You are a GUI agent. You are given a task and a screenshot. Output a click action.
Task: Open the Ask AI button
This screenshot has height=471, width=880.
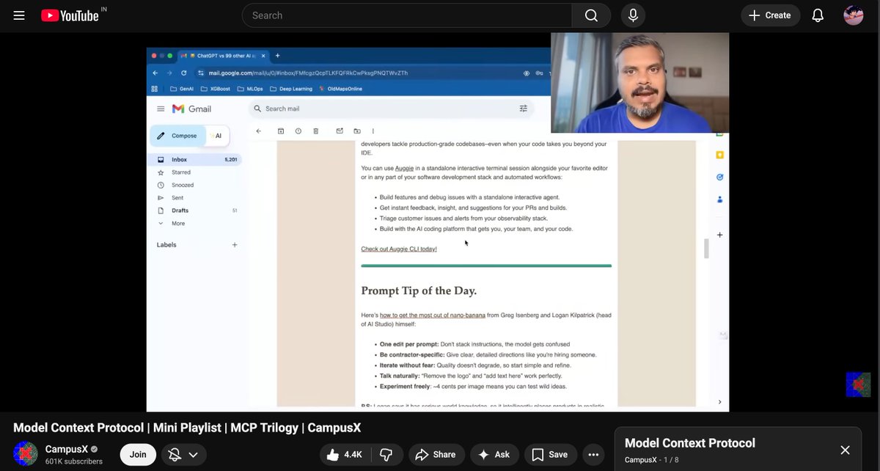pos(494,455)
